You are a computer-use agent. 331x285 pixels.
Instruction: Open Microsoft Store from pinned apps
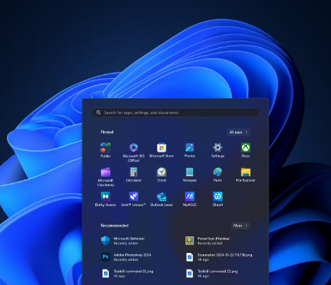coord(162,147)
